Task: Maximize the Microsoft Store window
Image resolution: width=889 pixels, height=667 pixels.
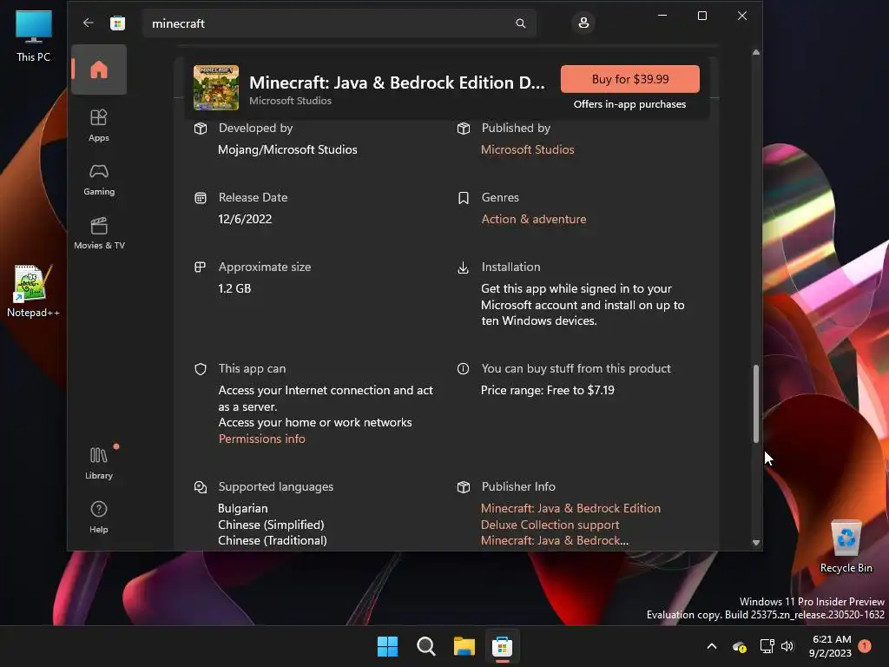Action: [701, 16]
